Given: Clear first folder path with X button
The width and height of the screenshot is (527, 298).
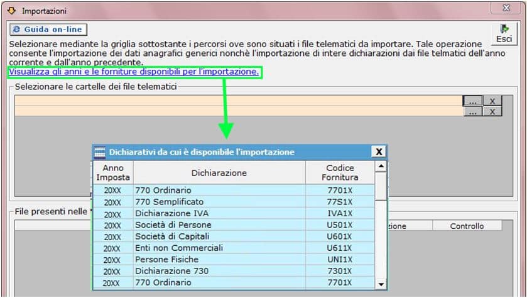Looking at the screenshot, I should point(493,101).
